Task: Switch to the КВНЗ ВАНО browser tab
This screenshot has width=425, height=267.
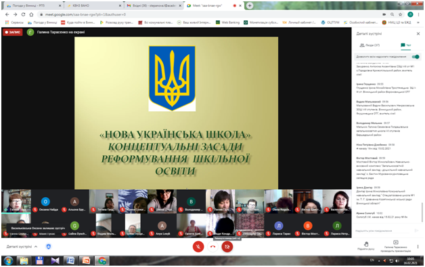Action: pyautogui.click(x=93, y=5)
